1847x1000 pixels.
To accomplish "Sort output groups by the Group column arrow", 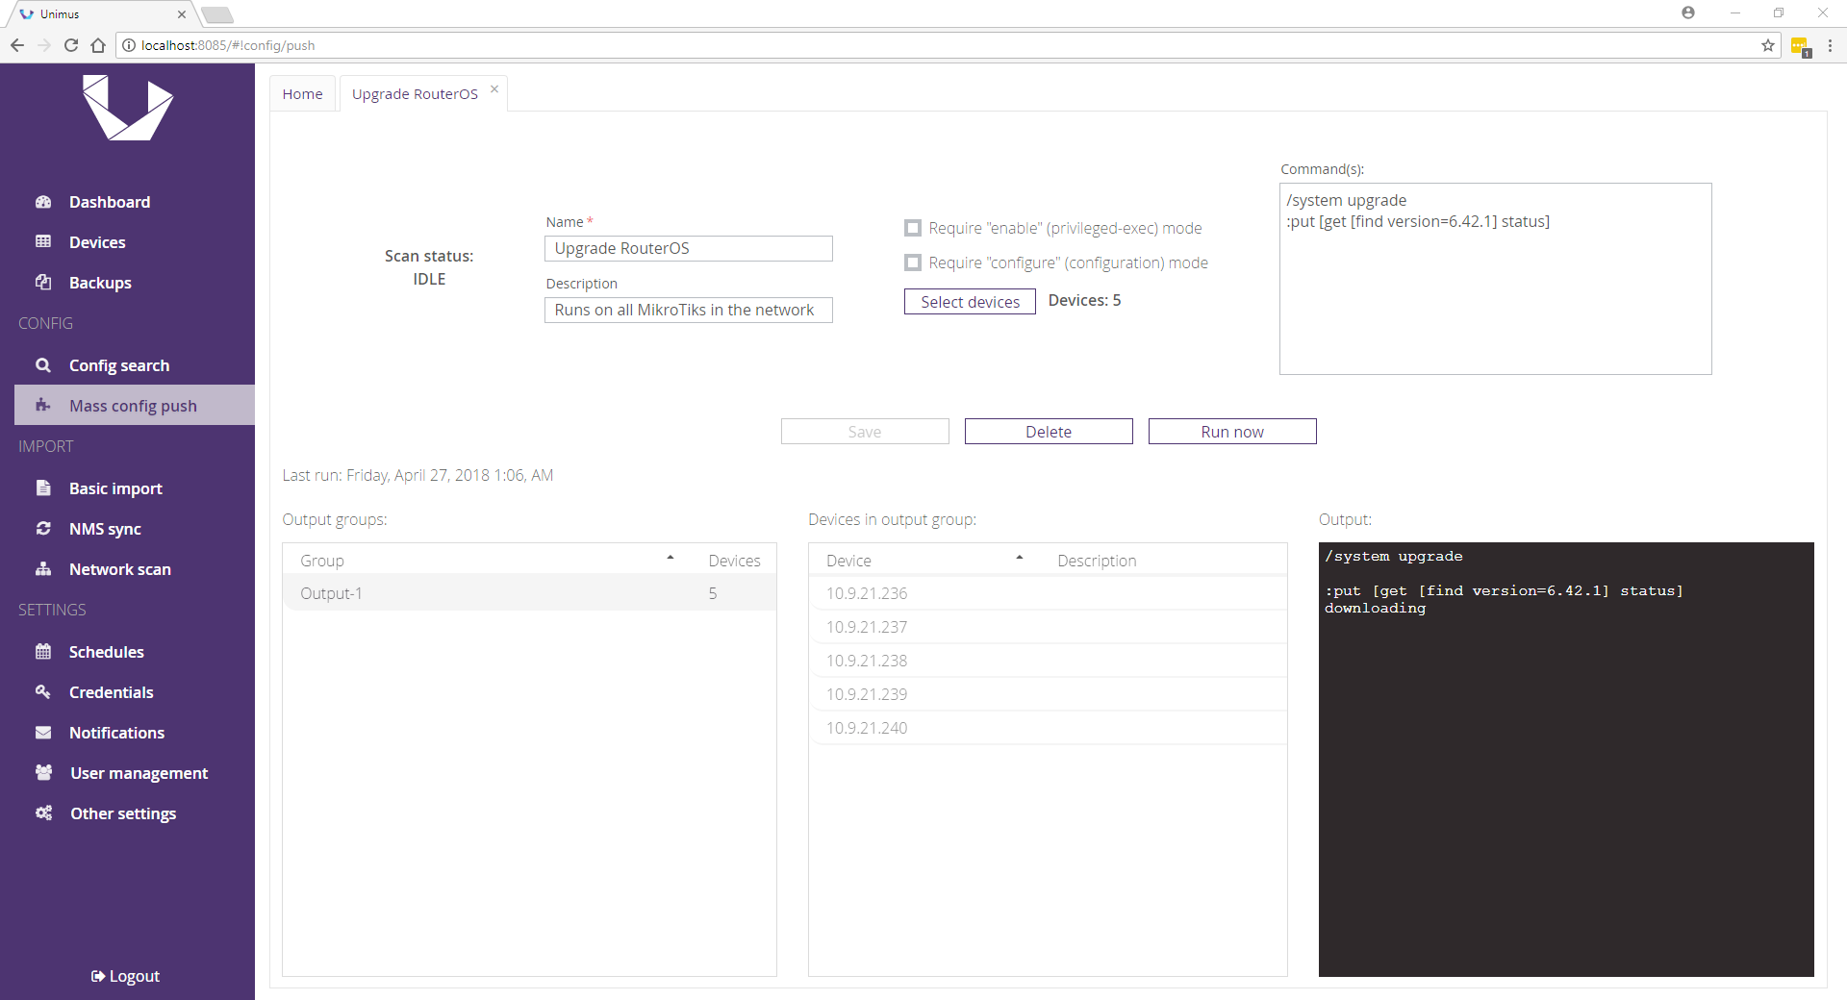I will (670, 559).
